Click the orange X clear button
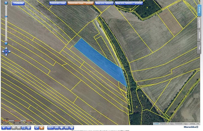Screen dimensions: 203x131 pyautogui.click(x=42, y=128)
